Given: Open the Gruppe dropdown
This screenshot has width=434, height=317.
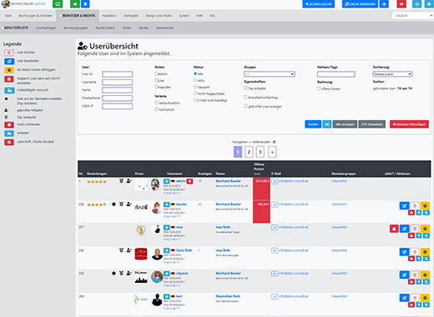Looking at the screenshot, I should [270, 74].
